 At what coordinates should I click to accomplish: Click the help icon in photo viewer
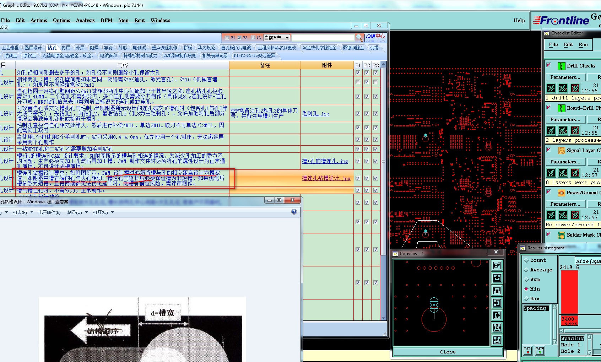point(294,212)
